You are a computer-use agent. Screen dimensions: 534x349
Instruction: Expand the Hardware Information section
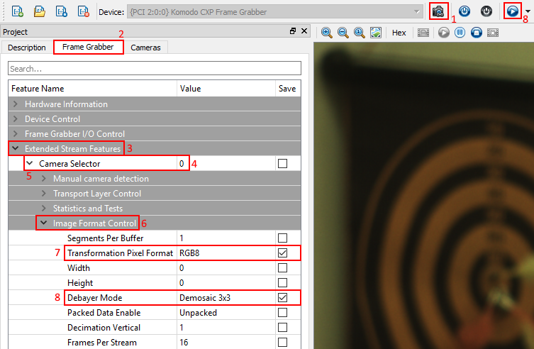tap(16, 104)
